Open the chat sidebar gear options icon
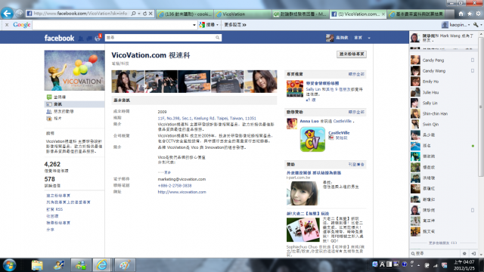Image resolution: width=484 pixels, height=272 pixels. [x=464, y=254]
